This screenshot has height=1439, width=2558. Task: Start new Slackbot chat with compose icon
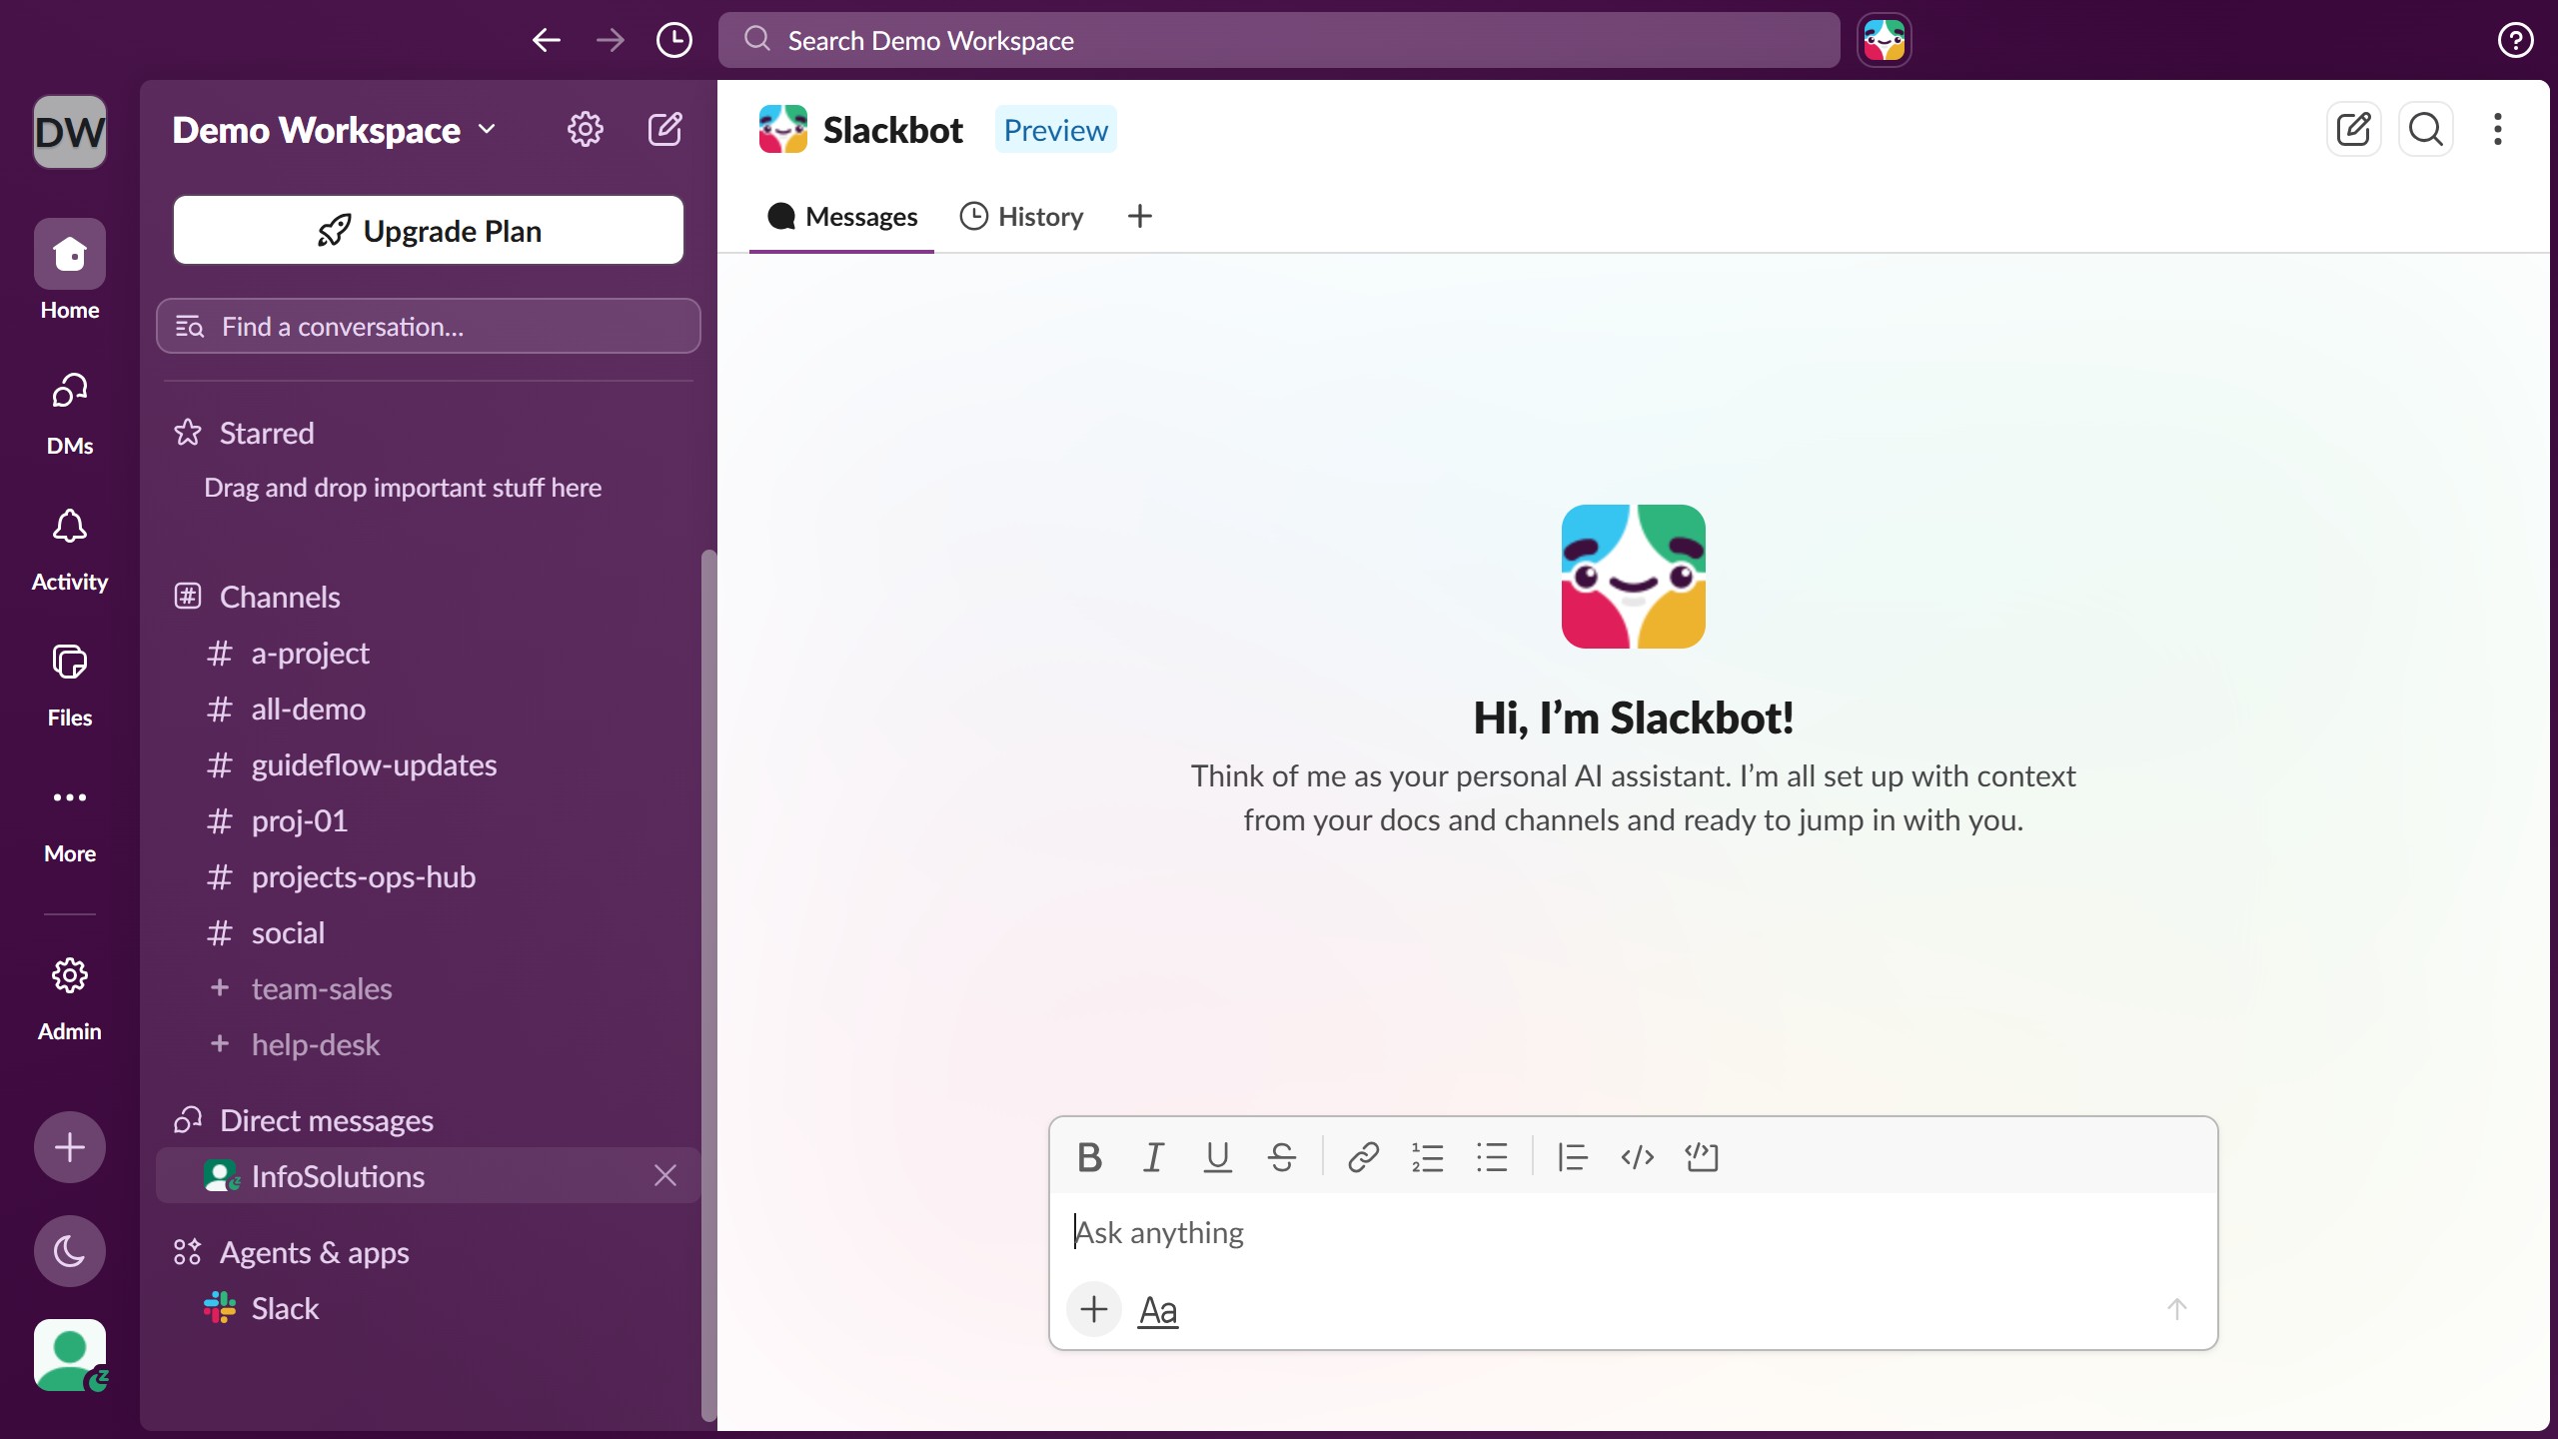(2354, 129)
